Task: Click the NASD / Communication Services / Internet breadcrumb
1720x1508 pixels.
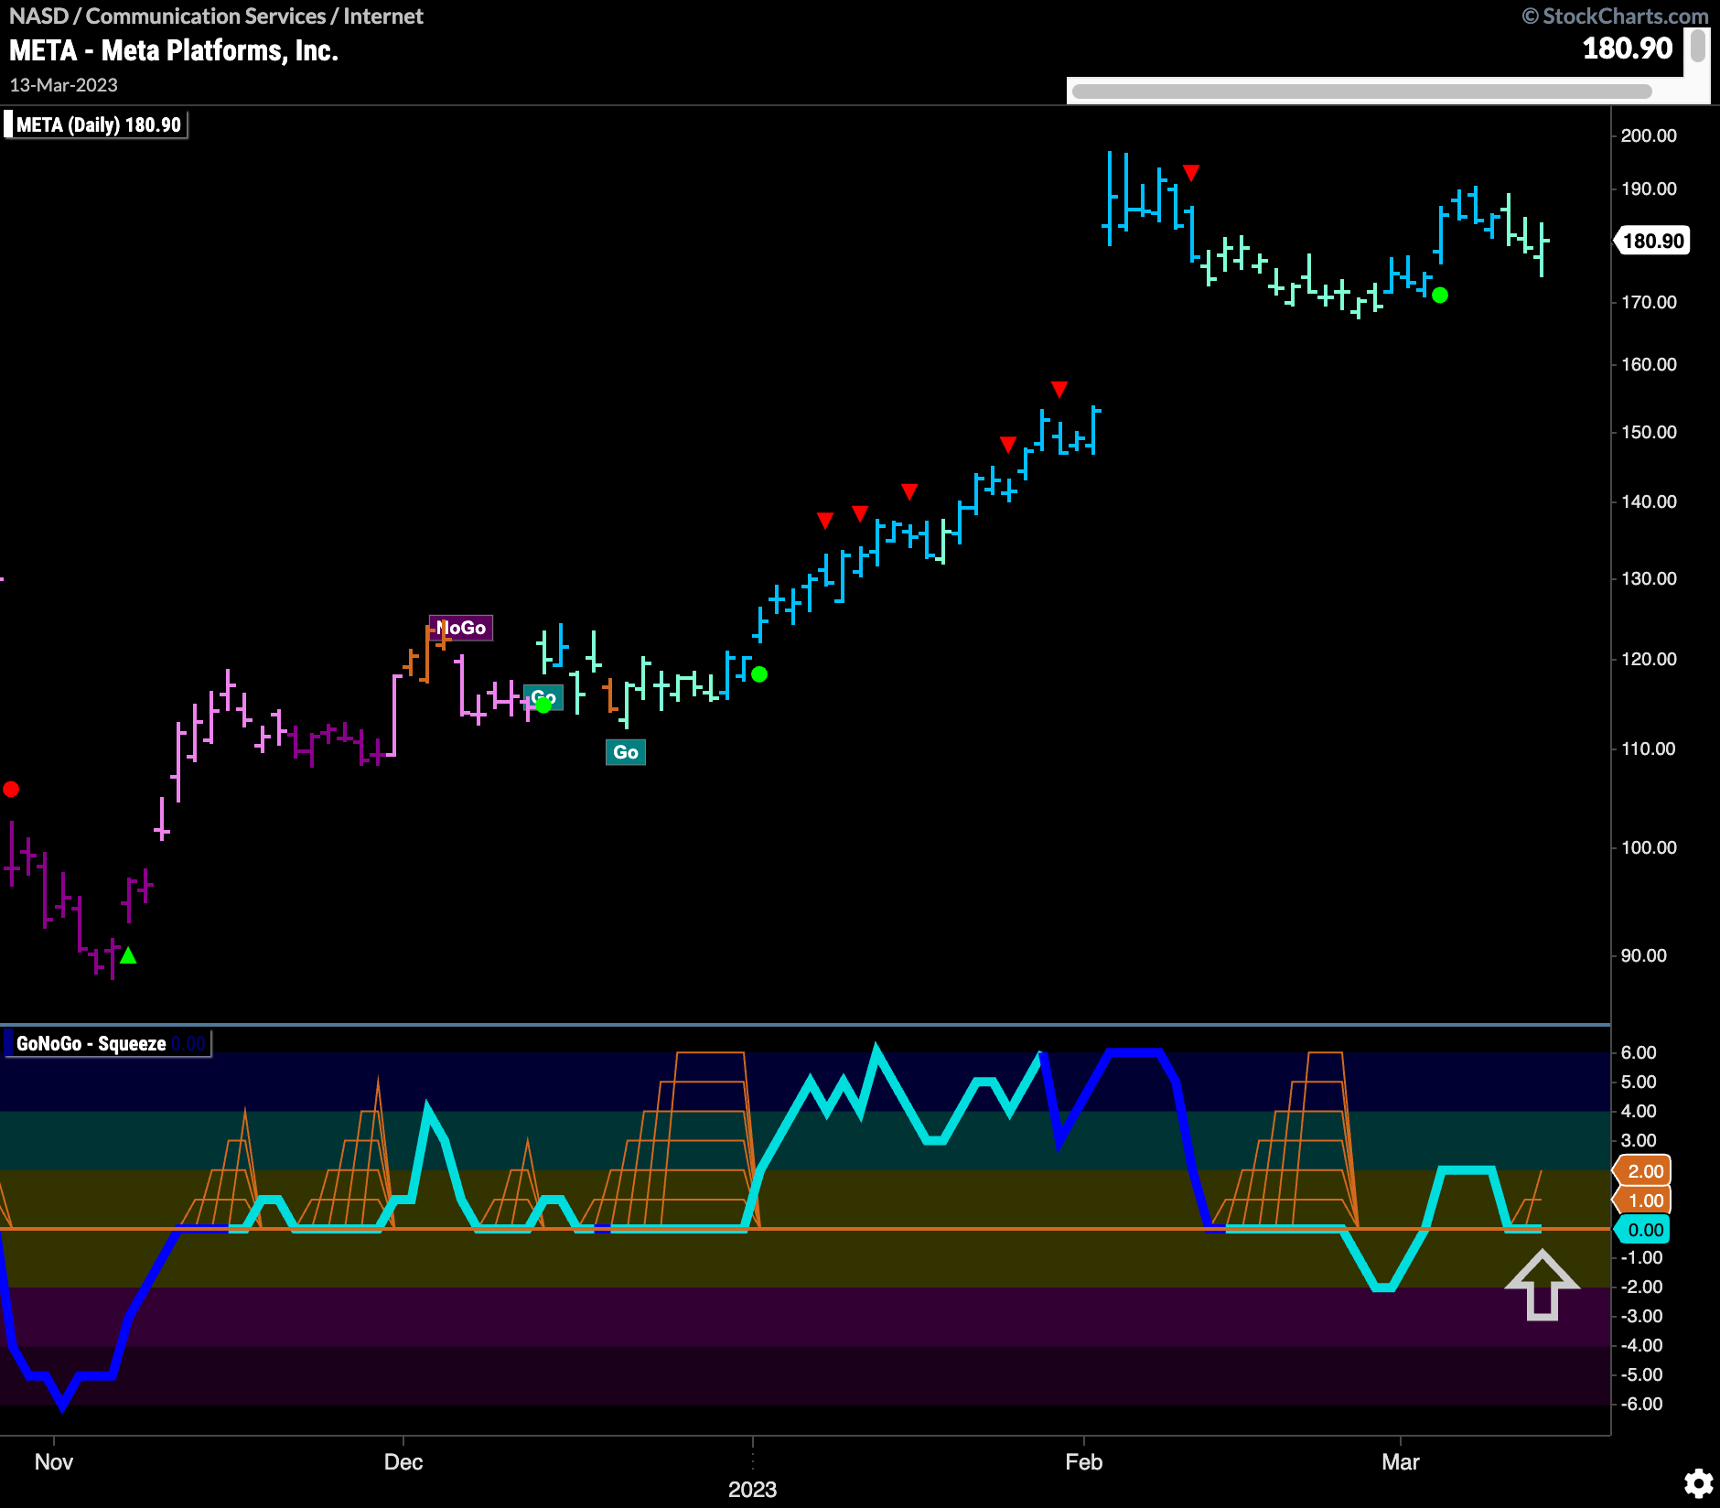Action: tap(216, 16)
